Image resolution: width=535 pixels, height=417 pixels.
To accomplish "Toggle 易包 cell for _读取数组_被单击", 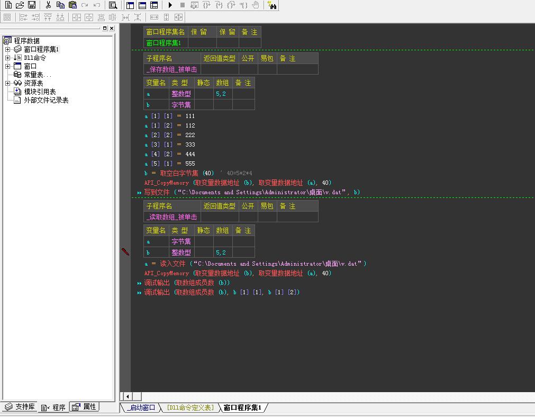I will pyautogui.click(x=267, y=217).
